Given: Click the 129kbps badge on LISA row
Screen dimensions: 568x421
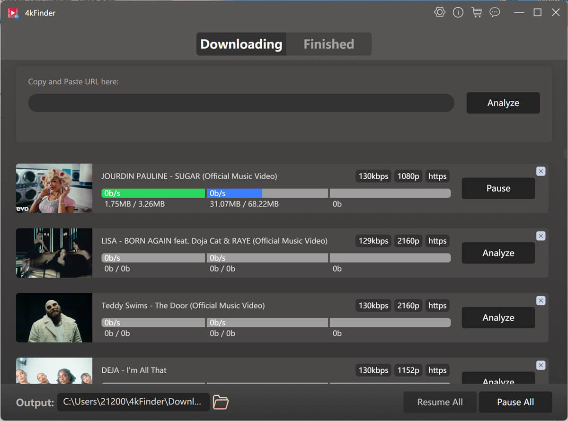Looking at the screenshot, I should pyautogui.click(x=373, y=241).
